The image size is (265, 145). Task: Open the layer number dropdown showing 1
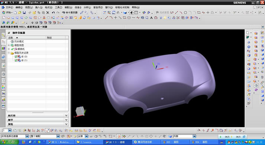tap(10, 131)
